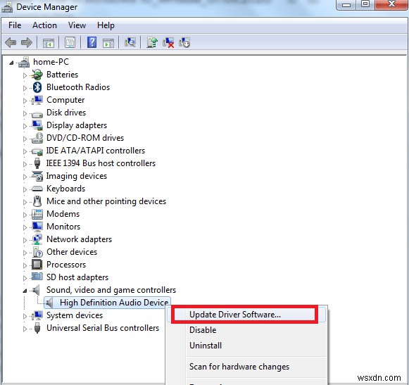Image resolution: width=409 pixels, height=385 pixels.
Task: Expand the Network adapters arrow
Action: click(x=25, y=240)
